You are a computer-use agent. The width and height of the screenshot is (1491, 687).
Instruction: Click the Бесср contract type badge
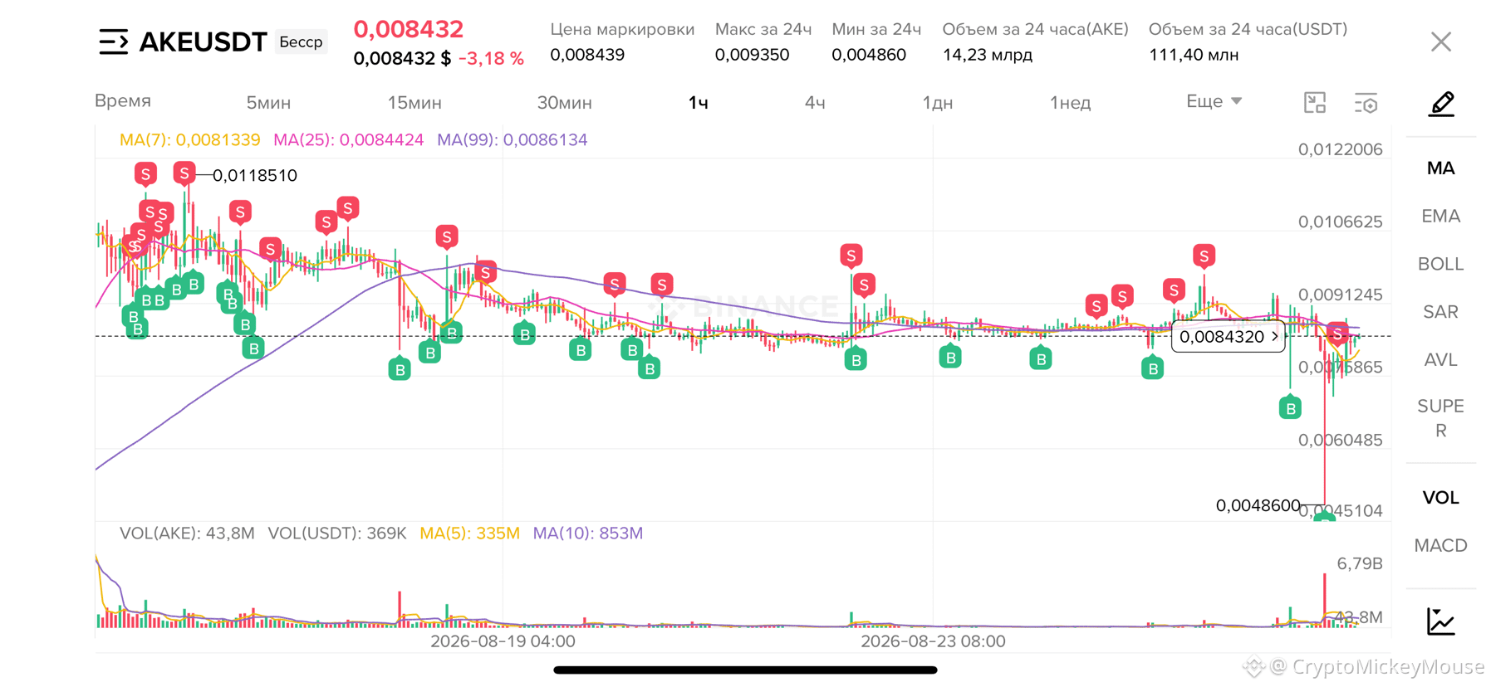(301, 41)
